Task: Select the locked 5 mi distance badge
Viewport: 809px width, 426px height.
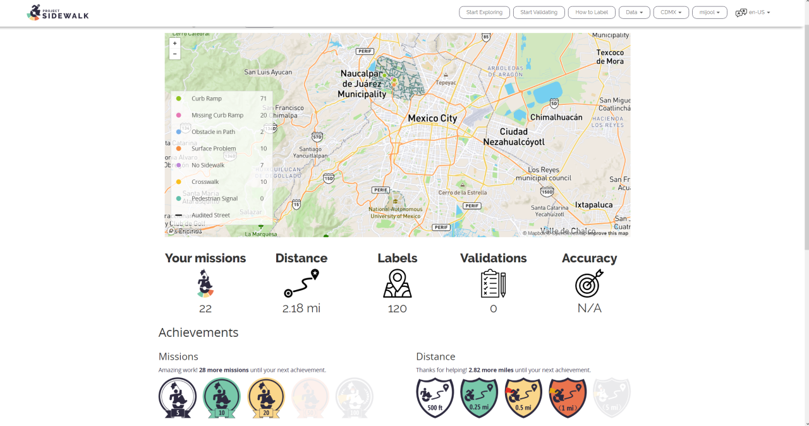Action: [612, 398]
